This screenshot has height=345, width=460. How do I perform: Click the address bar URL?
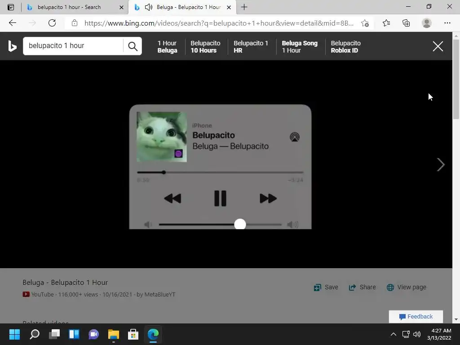pyautogui.click(x=219, y=23)
